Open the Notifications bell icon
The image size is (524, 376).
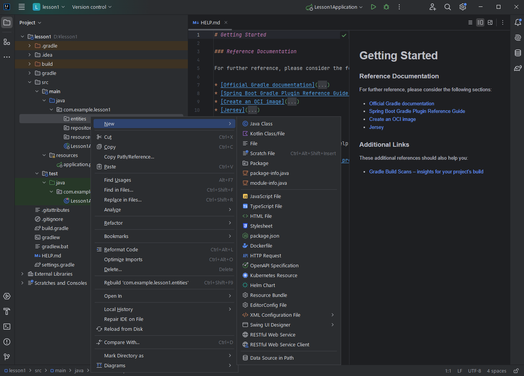click(x=518, y=22)
